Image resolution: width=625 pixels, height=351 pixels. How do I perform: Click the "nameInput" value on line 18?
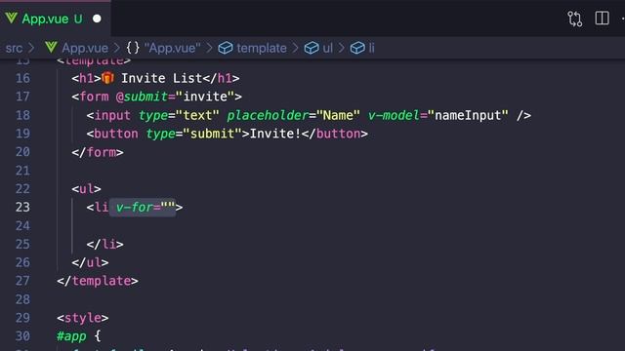point(468,115)
